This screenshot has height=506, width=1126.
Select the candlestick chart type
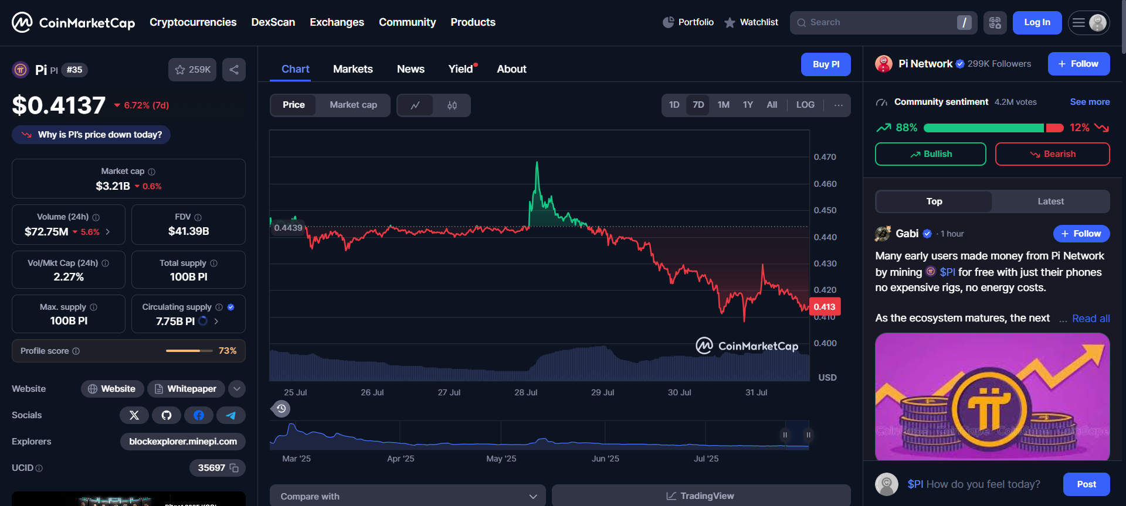[x=452, y=105]
